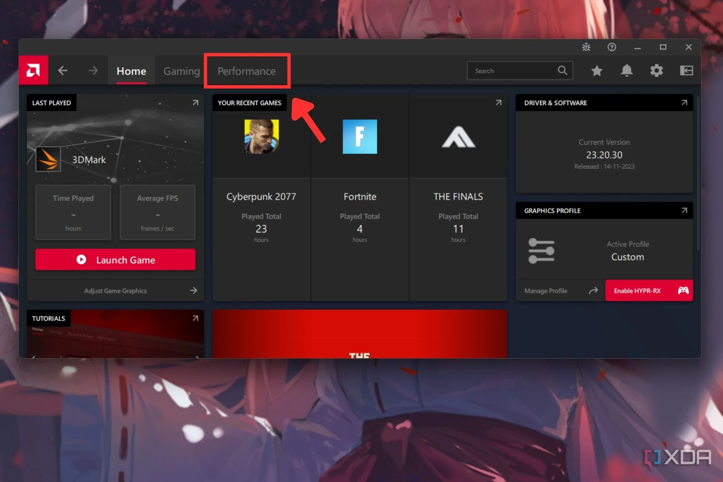Open settings gear icon
Image resolution: width=723 pixels, height=482 pixels.
coord(657,71)
